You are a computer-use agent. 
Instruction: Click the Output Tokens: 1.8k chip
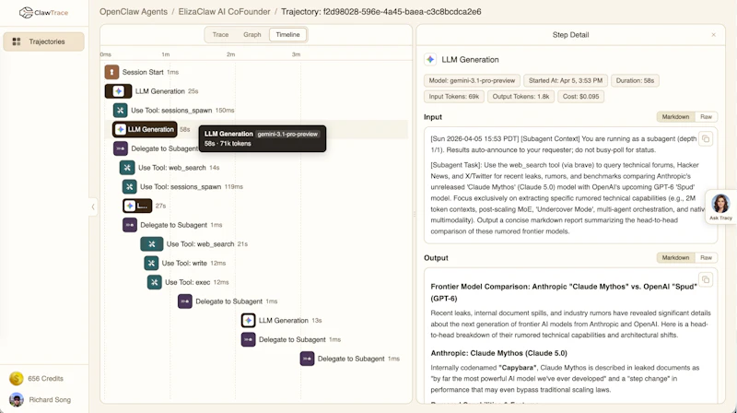coord(521,97)
